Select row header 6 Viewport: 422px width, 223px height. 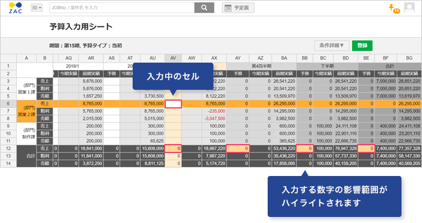pyautogui.click(x=8, y=104)
